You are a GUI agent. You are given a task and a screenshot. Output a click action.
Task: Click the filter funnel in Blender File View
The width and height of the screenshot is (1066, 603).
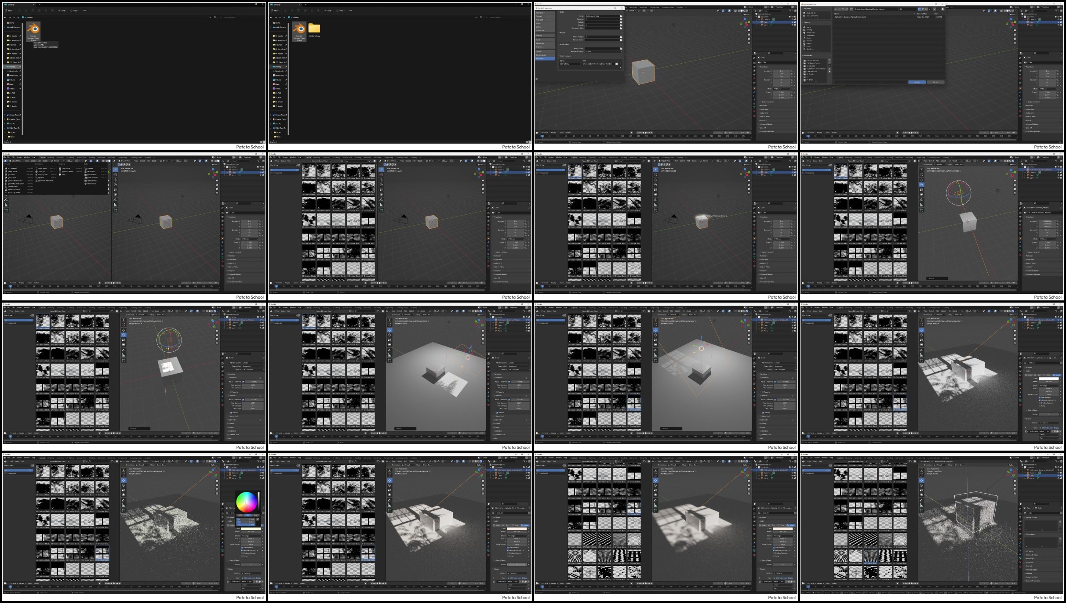[x=935, y=9]
